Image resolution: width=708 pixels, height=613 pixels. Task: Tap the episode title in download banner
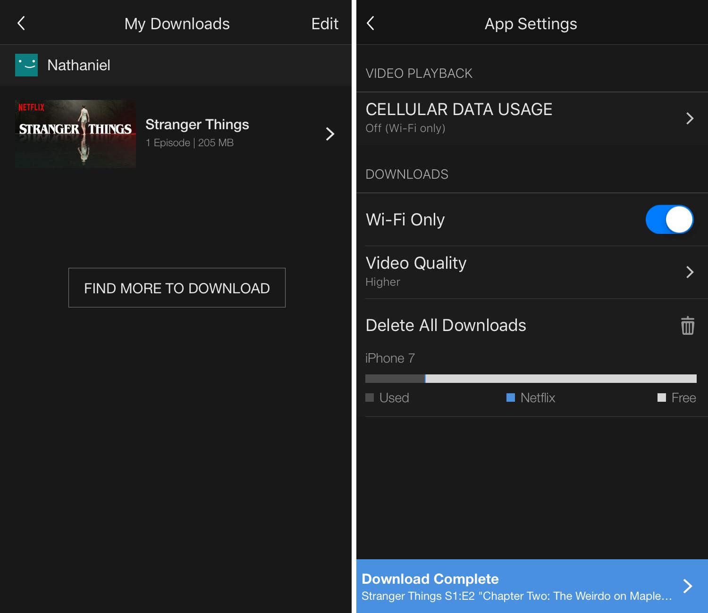(x=517, y=596)
